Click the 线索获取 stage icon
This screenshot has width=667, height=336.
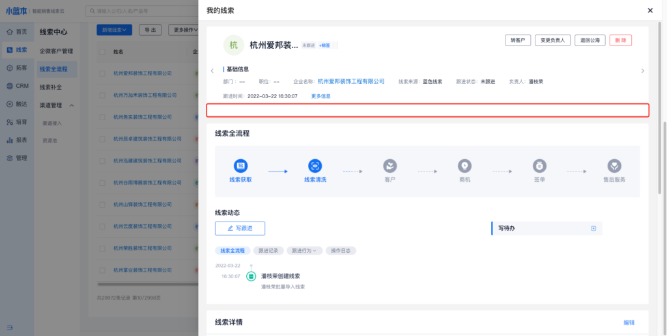click(x=240, y=166)
